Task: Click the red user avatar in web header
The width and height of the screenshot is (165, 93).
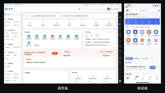Action: click(108, 9)
